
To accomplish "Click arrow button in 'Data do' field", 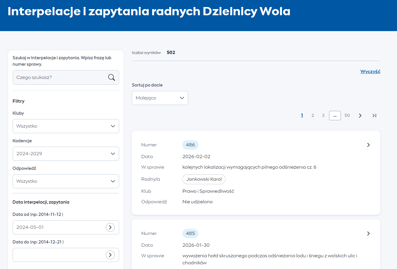I will click(110, 255).
